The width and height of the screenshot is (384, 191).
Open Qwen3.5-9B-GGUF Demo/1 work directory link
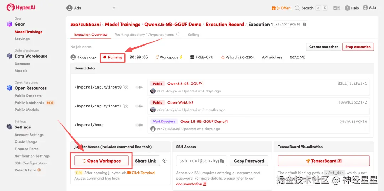pyautogui.click(x=204, y=121)
